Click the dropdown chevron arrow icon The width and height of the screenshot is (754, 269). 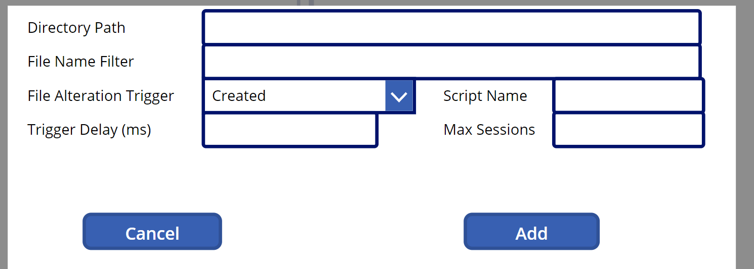tap(399, 96)
